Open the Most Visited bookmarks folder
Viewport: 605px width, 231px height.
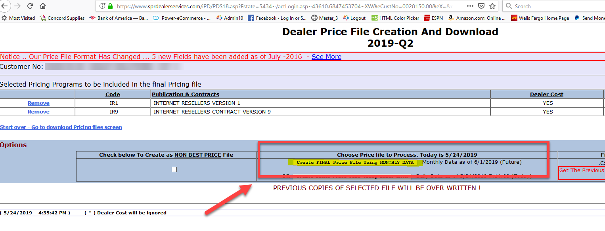click(x=18, y=18)
